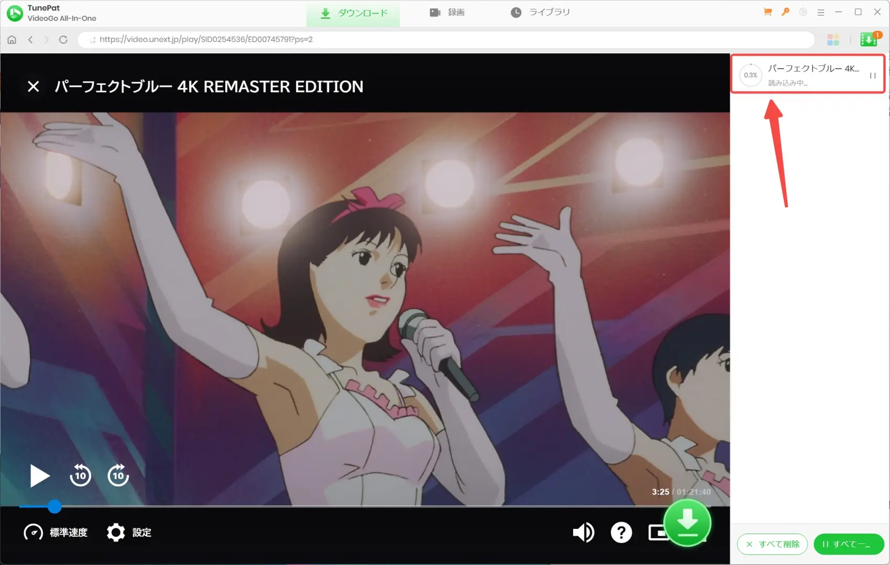Open the colorful site switcher grid

(833, 40)
